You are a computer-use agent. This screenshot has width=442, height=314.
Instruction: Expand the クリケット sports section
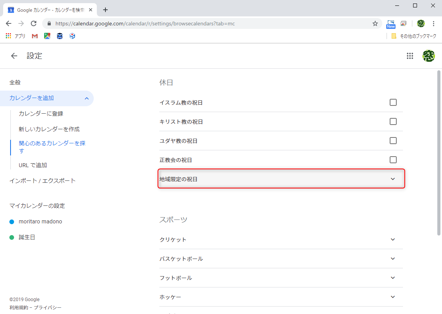point(281,239)
